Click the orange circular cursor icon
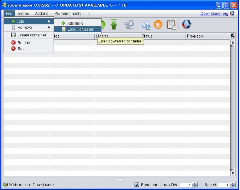The image size is (240, 190). coord(158,24)
